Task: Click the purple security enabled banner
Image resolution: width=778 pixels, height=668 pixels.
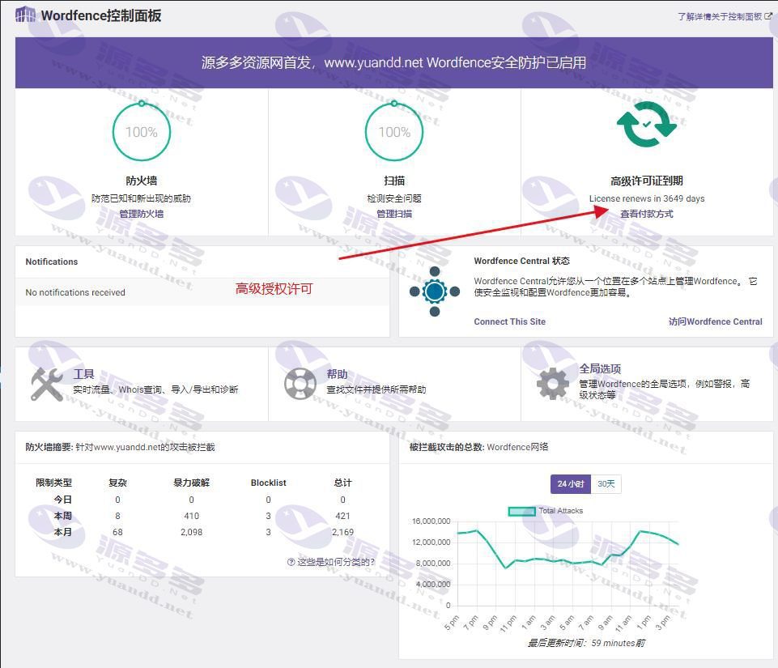Action: coord(394,62)
